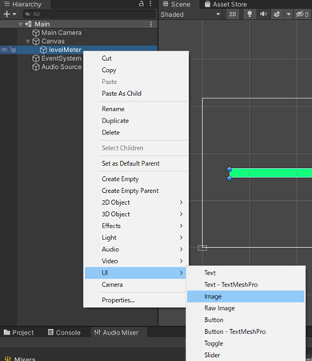Screen dimensions: 312x361
Task: Select the Canvas object
Action: pos(53,42)
